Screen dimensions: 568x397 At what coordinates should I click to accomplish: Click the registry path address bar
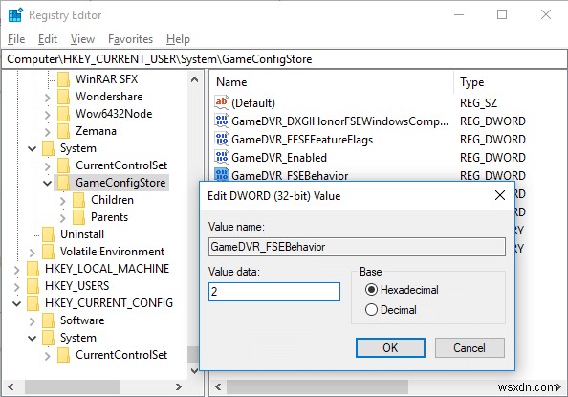click(284, 59)
